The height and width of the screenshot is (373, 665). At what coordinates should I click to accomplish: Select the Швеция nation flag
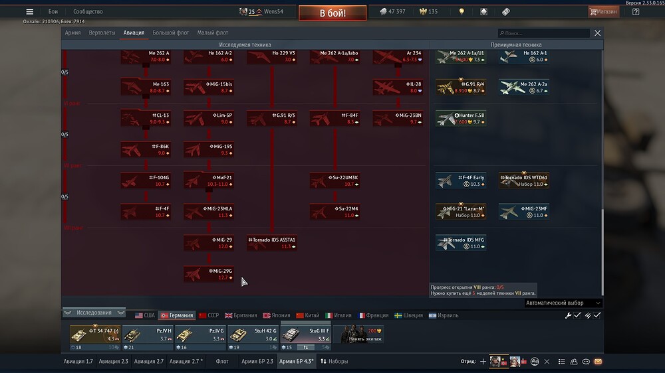click(408, 315)
